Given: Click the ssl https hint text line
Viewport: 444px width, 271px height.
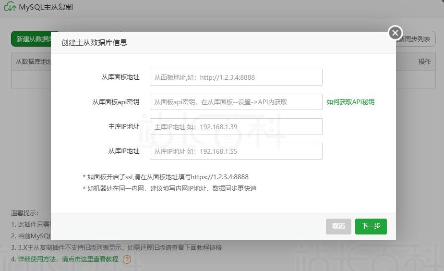Looking at the screenshot, I should 166,177.
